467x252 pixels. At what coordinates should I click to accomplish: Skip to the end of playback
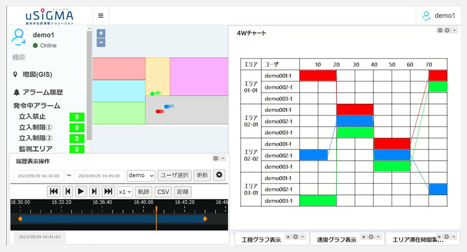[x=108, y=192]
